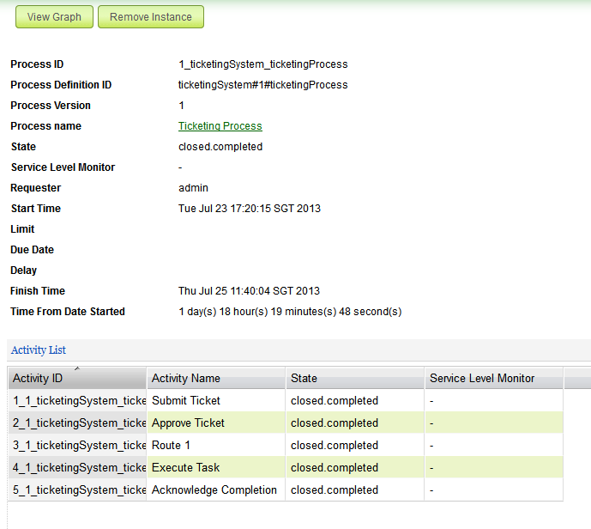Select the Submit Ticket activity row

coord(186,400)
